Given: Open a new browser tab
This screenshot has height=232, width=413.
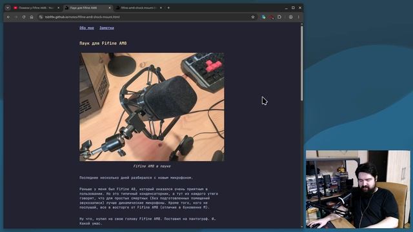Looking at the screenshot, I should [168, 8].
